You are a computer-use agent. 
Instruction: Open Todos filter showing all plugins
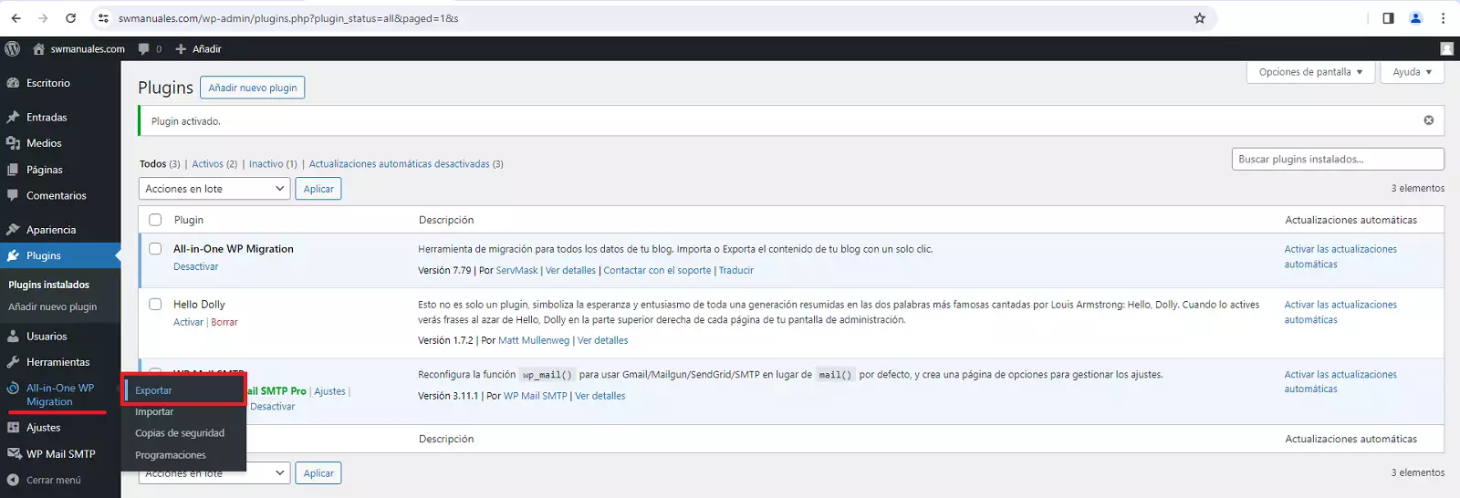click(x=152, y=164)
